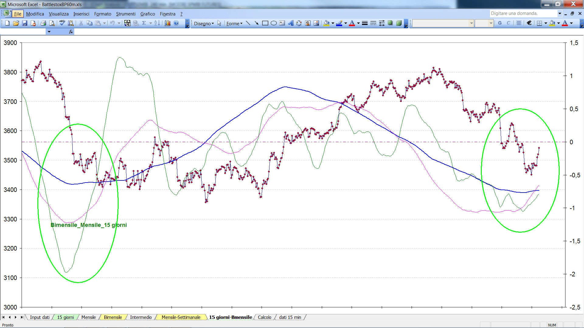Open Help via the question mark icon
This screenshot has width=584, height=328.
[x=176, y=23]
